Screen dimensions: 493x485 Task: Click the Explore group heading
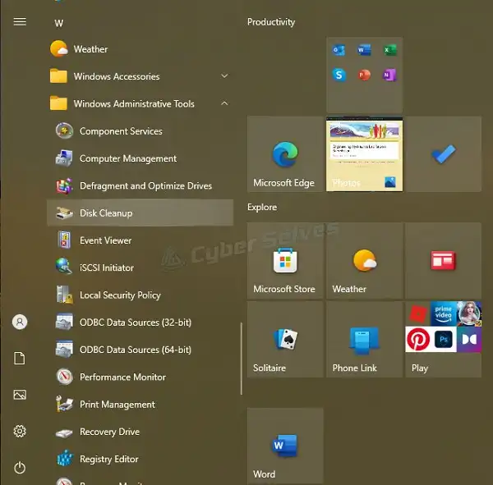pyautogui.click(x=262, y=207)
